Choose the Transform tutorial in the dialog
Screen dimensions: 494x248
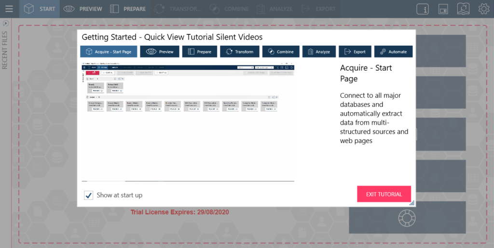[240, 52]
